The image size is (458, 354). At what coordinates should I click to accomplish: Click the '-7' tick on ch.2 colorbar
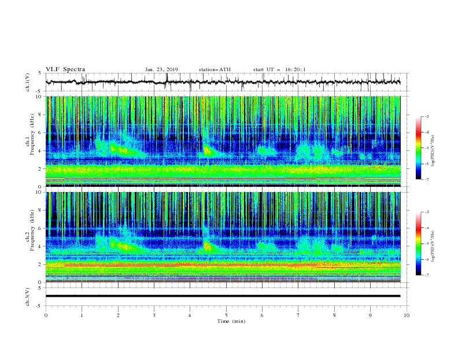pyautogui.click(x=427, y=275)
